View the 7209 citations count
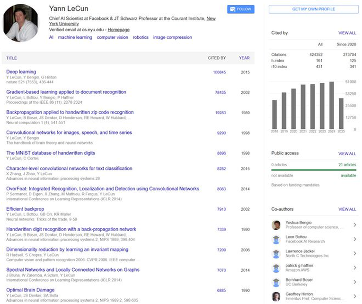This screenshot has width=362, height=304. [x=221, y=250]
